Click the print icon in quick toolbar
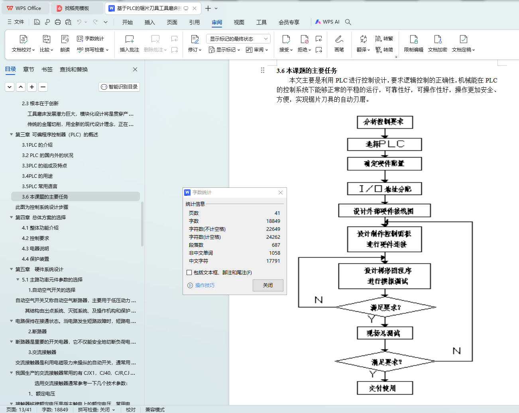The height and width of the screenshot is (413, 519). point(58,22)
